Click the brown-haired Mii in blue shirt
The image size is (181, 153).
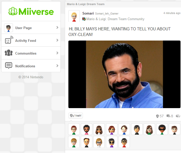coord(124,129)
